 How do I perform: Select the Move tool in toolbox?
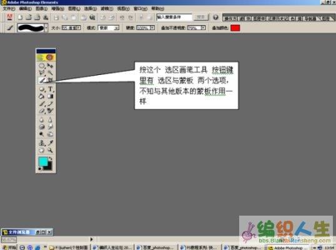tap(50, 66)
